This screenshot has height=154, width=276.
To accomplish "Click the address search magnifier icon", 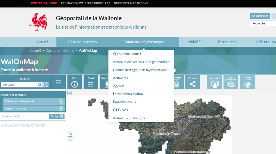I will coord(40,85).
